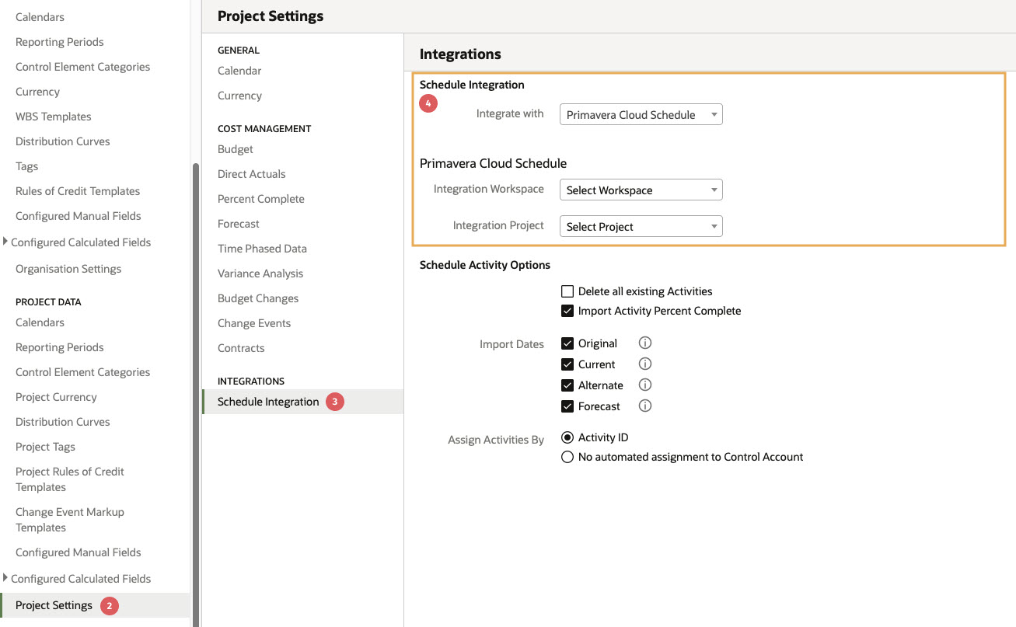Open Budget cost management settings
This screenshot has height=627, width=1016.
pyautogui.click(x=236, y=149)
